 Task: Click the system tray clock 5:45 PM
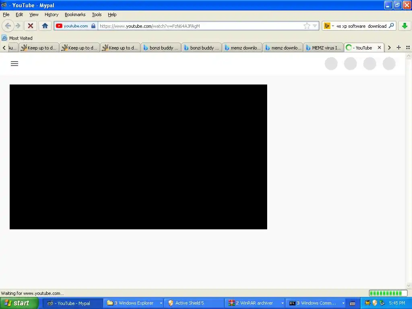pyautogui.click(x=397, y=303)
